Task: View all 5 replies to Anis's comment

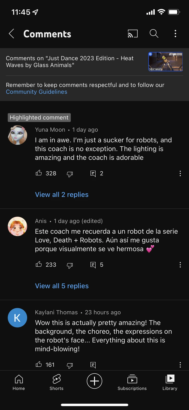Action: click(62, 286)
